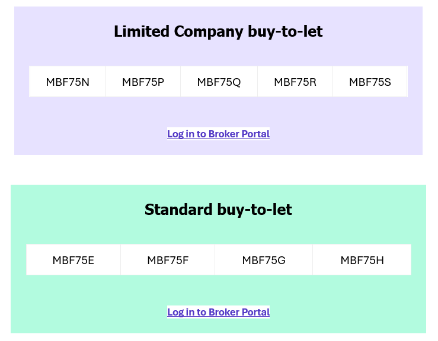Click the Standard buy-to-let heading

219,210
